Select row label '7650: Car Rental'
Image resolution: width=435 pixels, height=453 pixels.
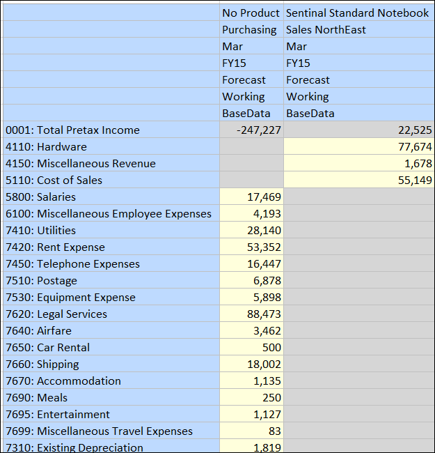tap(111, 348)
